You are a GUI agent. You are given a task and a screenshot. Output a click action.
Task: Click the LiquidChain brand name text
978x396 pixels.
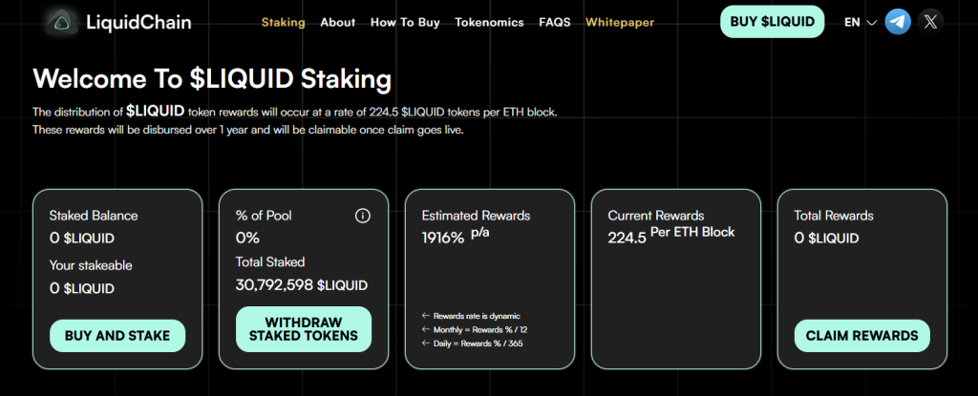138,21
